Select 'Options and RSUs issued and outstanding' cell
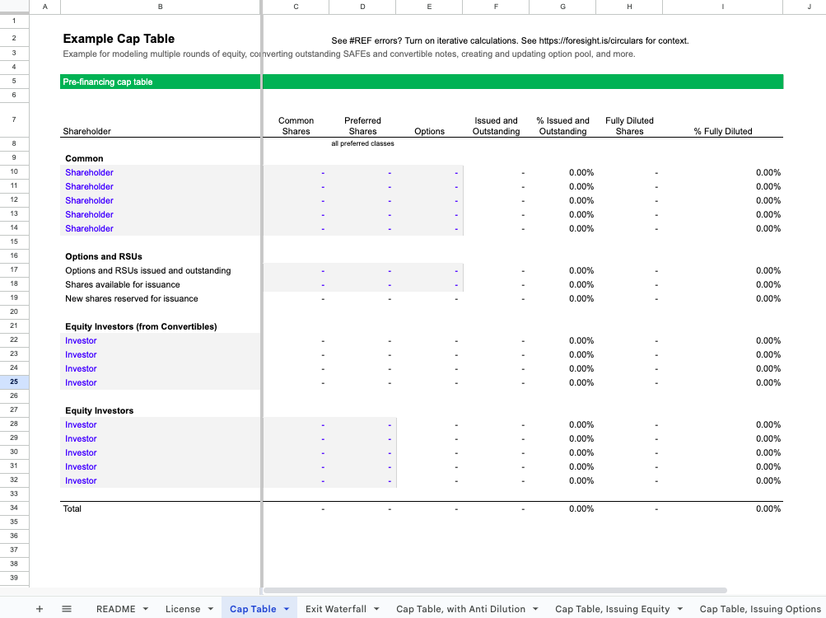 pos(148,270)
